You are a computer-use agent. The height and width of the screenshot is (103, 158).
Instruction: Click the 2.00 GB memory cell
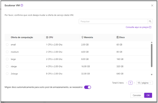85,45
